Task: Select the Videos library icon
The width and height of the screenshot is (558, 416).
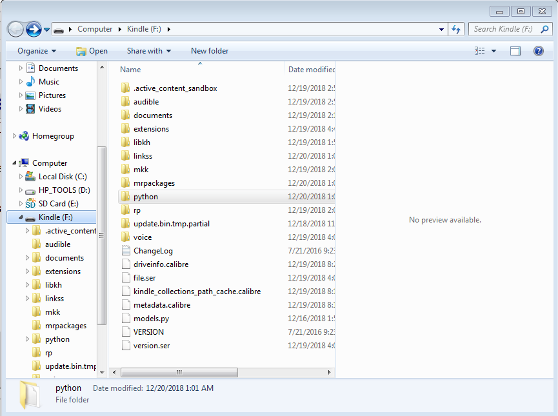Action: point(30,109)
